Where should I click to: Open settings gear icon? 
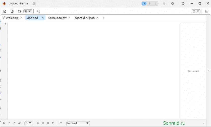click(173, 4)
